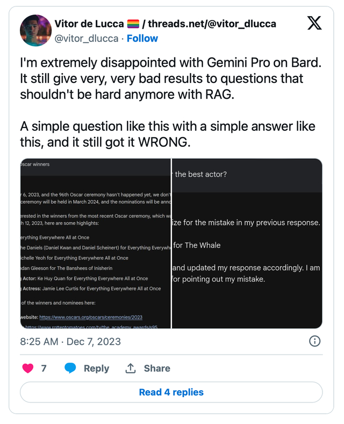The width and height of the screenshot is (344, 424).
Task: Click the oscars.org link in the left screenshot
Action: click(x=91, y=317)
